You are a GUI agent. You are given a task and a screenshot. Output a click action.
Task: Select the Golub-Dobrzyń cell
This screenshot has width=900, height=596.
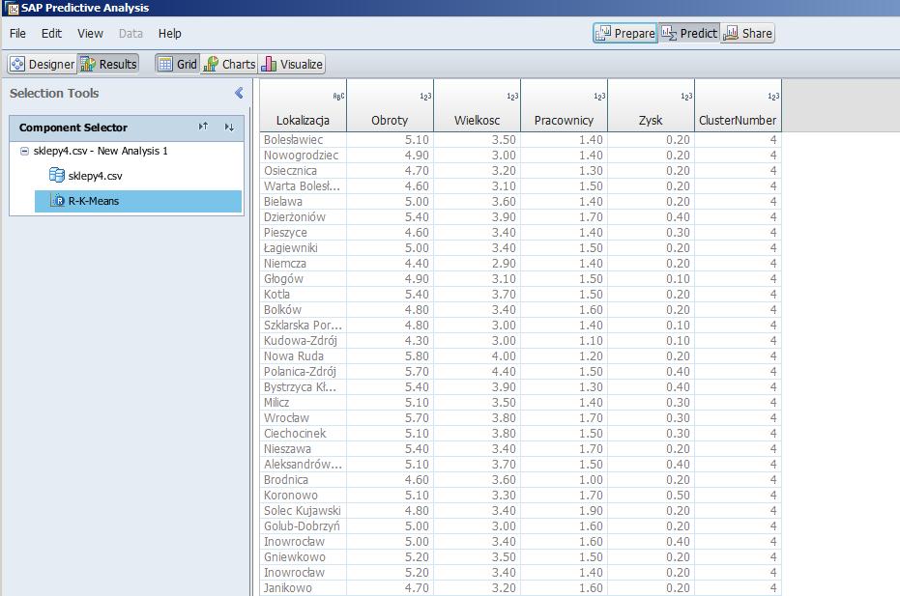point(304,526)
